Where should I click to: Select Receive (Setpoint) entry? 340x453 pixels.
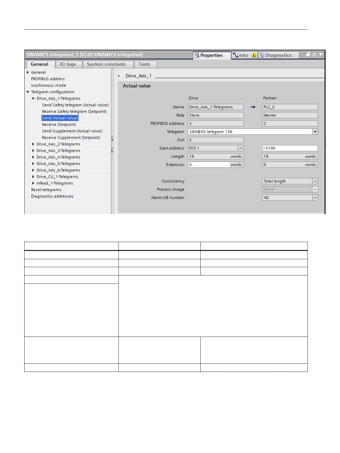(x=59, y=124)
